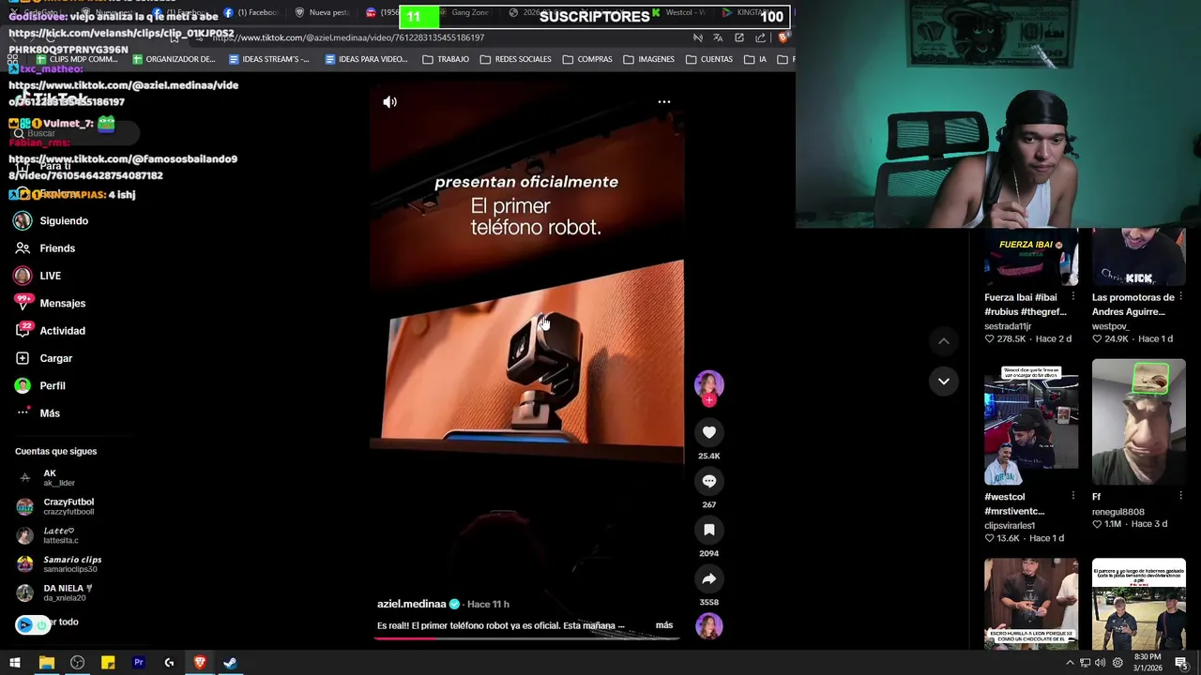Bookmark the video showing 2094 saves
Screen dimensions: 1201x675
coord(709,530)
